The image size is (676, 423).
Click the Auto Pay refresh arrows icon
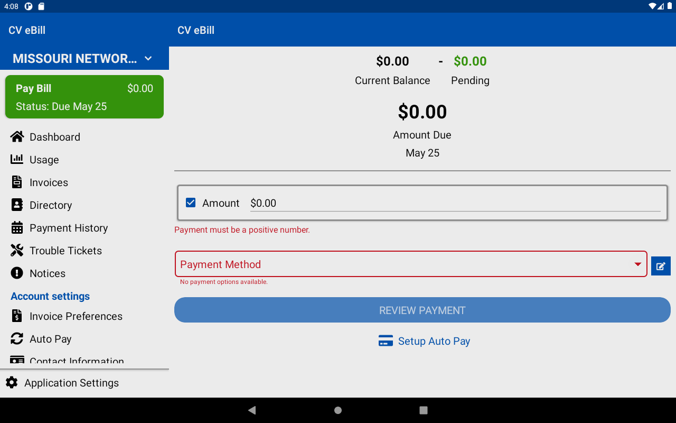click(x=17, y=339)
